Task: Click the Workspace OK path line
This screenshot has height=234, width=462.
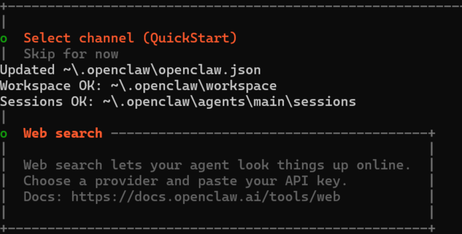Action: [x=138, y=86]
